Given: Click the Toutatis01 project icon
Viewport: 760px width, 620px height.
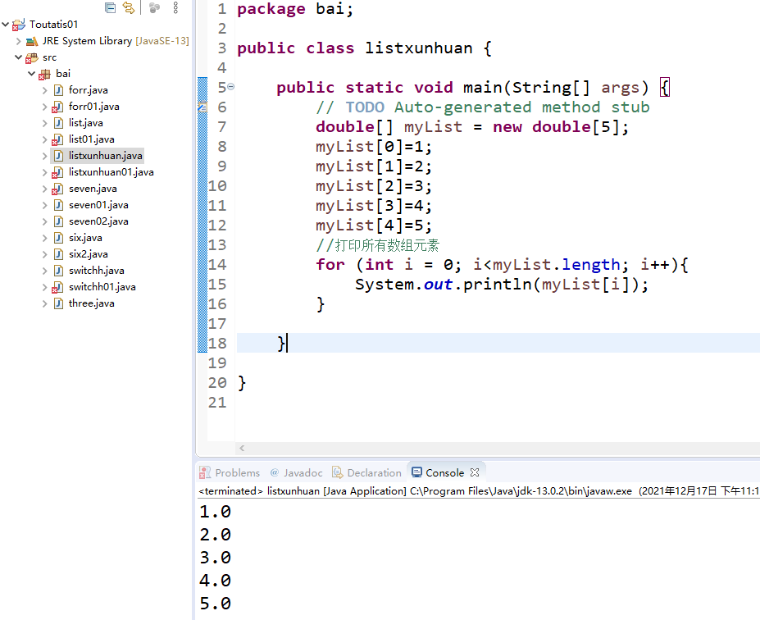Looking at the screenshot, I should point(19,25).
